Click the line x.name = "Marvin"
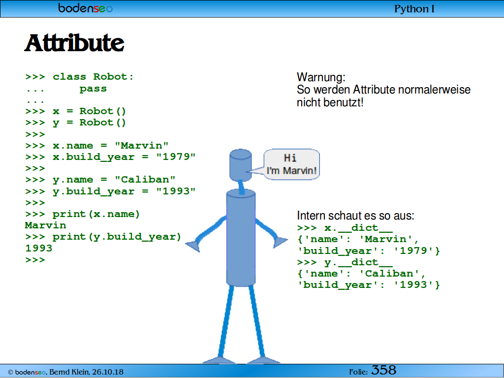This screenshot has height=378, width=504. click(x=97, y=146)
